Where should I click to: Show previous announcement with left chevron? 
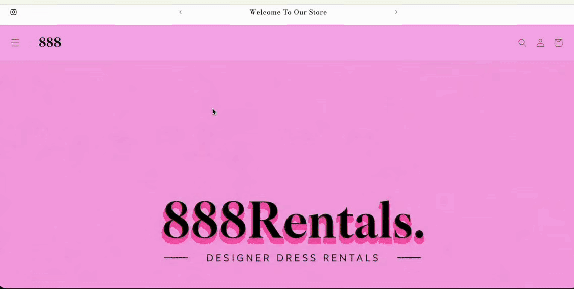pyautogui.click(x=180, y=12)
